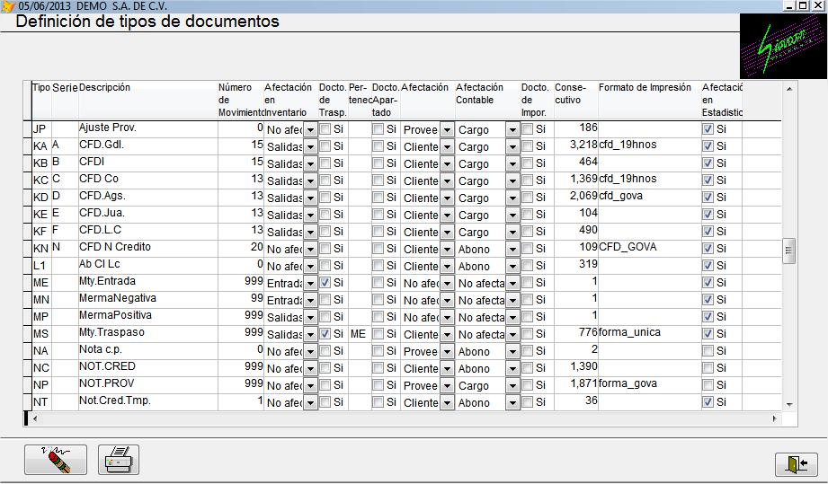This screenshot has height=484, width=828.
Task: Open No afecta contable dropdown in MP row
Action: click(x=512, y=317)
